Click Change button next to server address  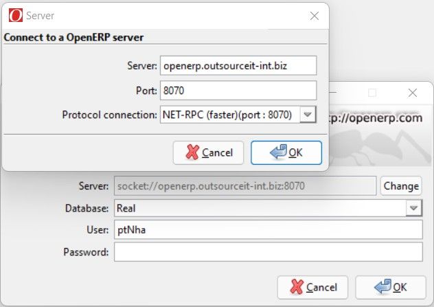coord(401,186)
